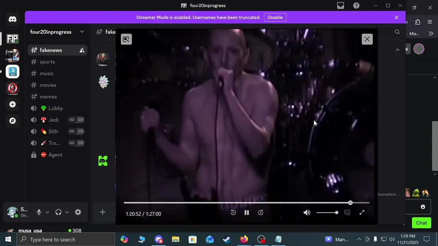Join the Jedi voice channel
The width and height of the screenshot is (438, 246).
click(57, 120)
